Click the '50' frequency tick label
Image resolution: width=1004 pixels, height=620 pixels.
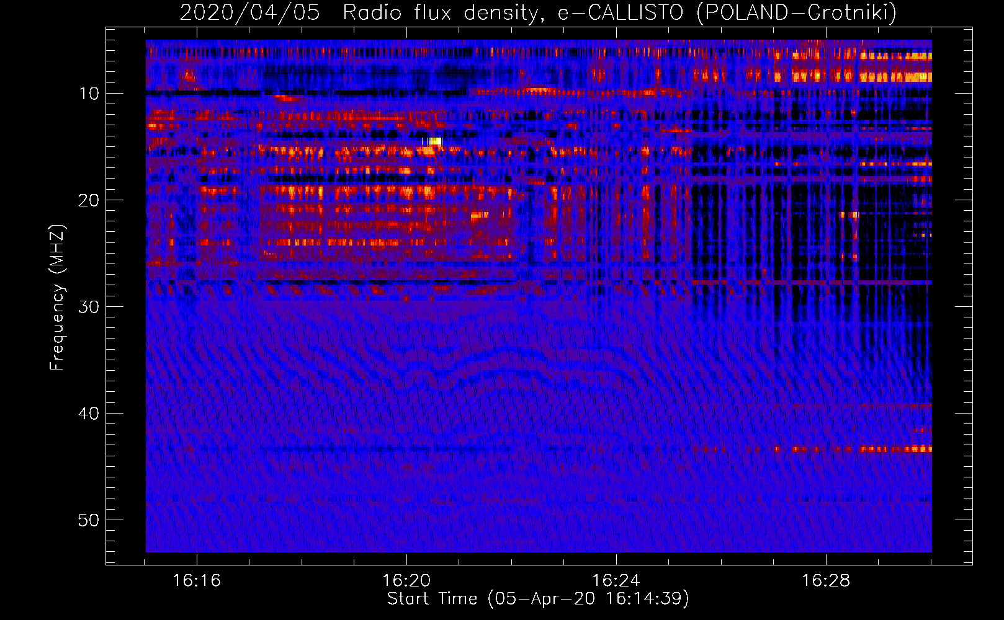point(89,520)
